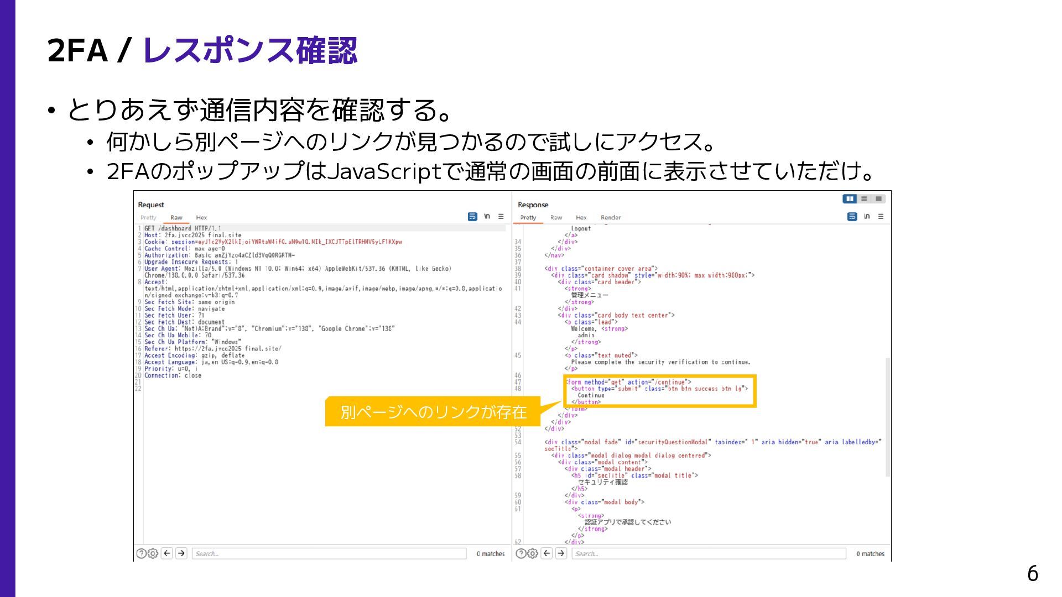Go to previous match in Request search
Viewport: 1062px width, 597px height.
coord(167,553)
